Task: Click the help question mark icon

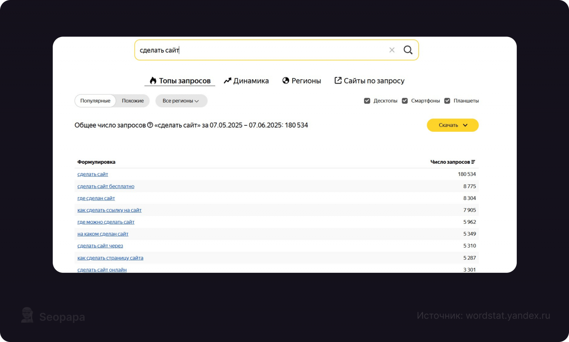Action: click(x=150, y=125)
